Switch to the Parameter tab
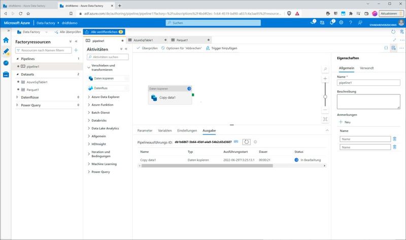 145,130
